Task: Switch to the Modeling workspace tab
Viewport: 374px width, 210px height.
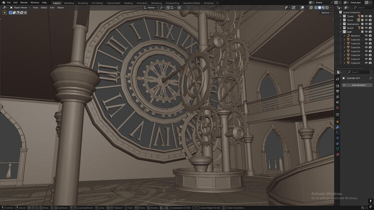Action: 69,3
